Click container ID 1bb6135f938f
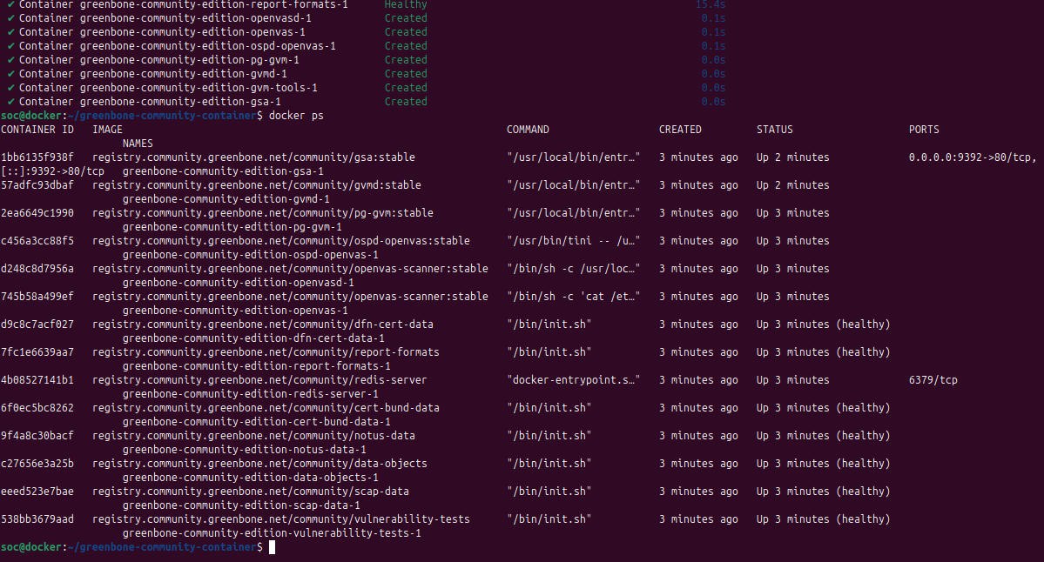1044x562 pixels. (x=37, y=157)
